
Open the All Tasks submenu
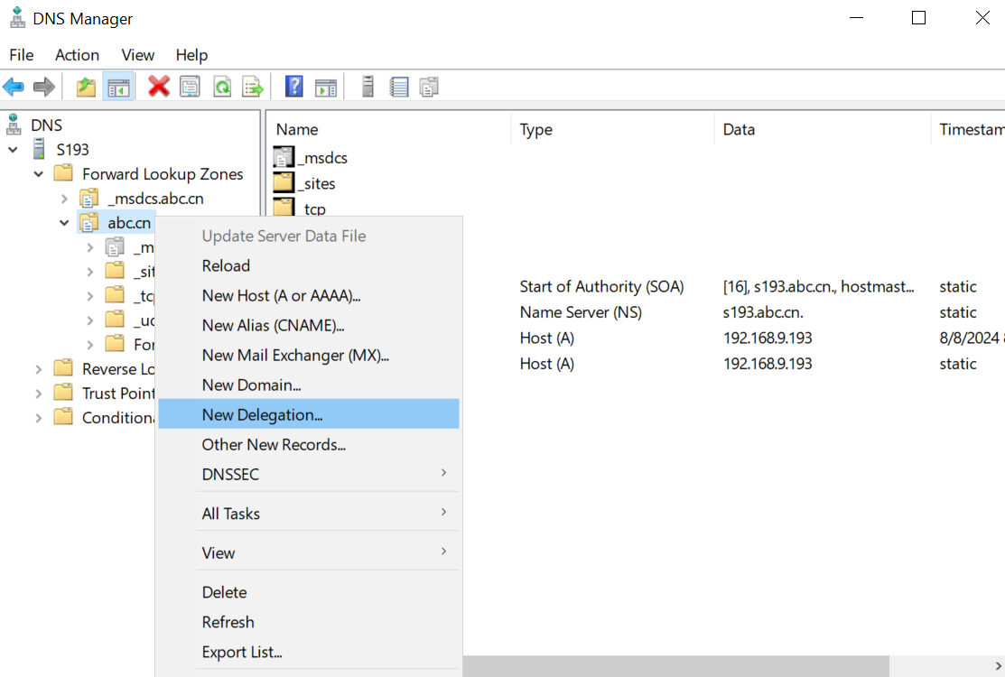click(308, 513)
